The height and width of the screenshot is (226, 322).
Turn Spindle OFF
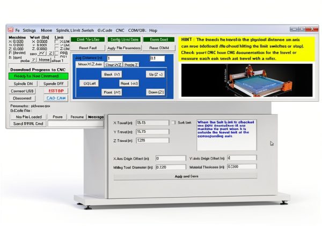tap(53, 84)
